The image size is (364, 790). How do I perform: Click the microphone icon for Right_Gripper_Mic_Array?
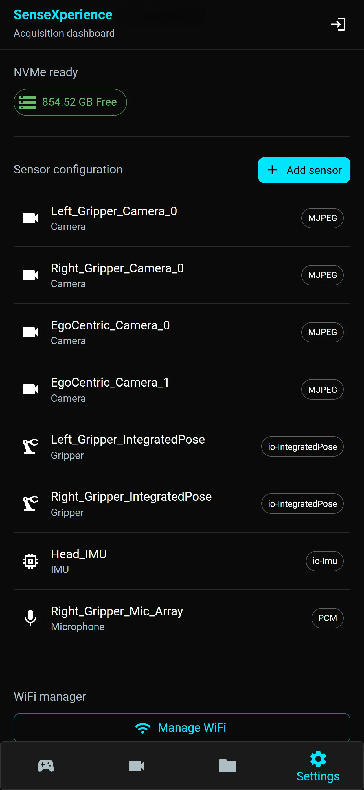pos(31,618)
